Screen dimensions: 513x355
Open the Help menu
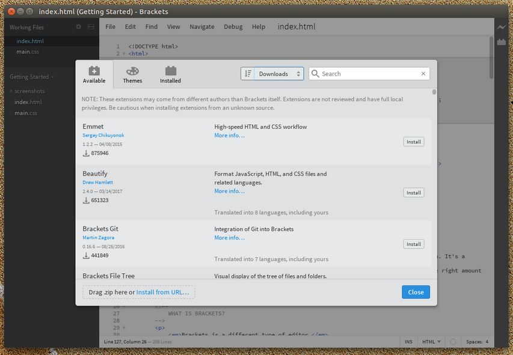pyautogui.click(x=259, y=27)
